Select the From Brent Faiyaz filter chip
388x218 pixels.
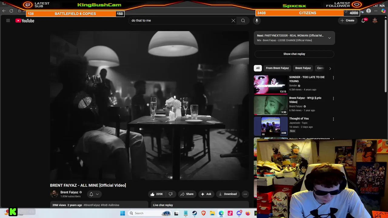coord(277,68)
